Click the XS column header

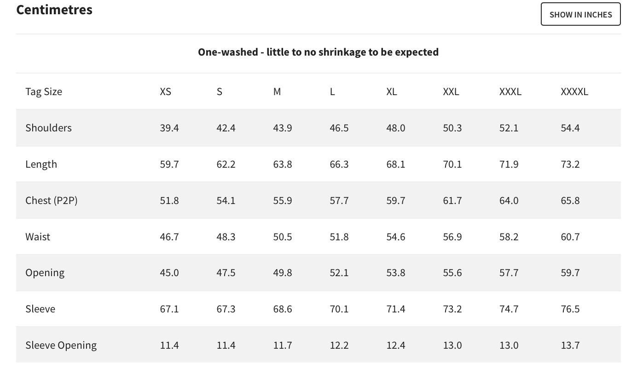pyautogui.click(x=166, y=91)
